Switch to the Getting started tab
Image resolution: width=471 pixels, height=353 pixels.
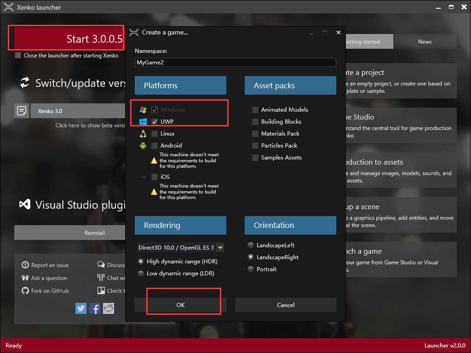point(369,41)
